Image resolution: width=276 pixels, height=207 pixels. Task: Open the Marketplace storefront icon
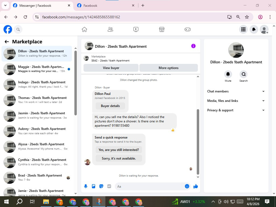tap(162, 29)
